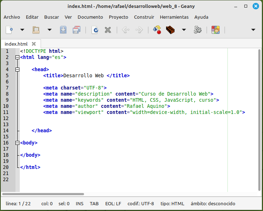The image size is (263, 211).
Task: Click line number 11 in margin
Action: point(6,112)
